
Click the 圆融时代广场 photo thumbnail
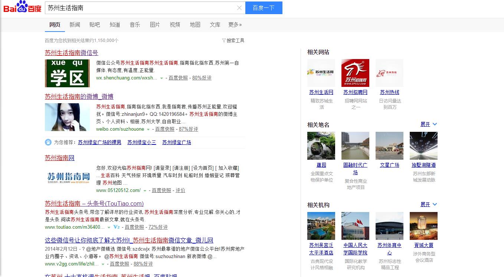click(355, 146)
